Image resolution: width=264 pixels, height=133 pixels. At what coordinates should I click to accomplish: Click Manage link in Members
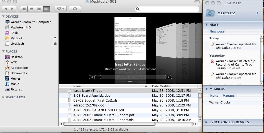[228, 96]
